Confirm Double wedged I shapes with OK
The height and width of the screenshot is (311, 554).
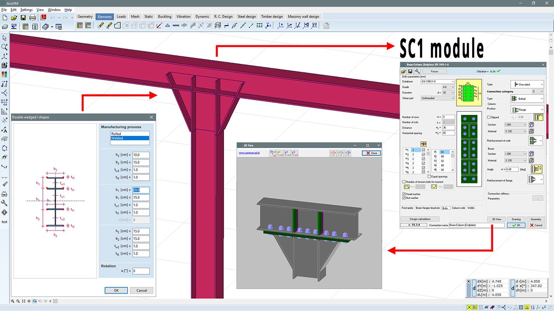pyautogui.click(x=116, y=290)
